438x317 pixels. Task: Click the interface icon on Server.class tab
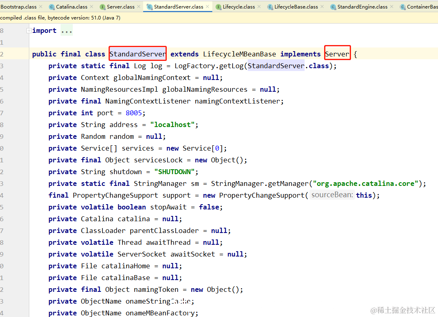click(102, 7)
